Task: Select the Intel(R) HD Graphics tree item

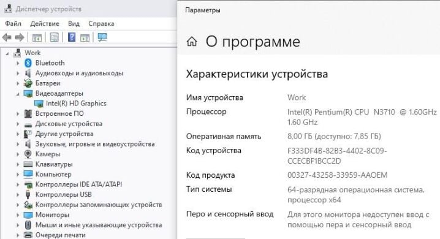Action: [76, 104]
